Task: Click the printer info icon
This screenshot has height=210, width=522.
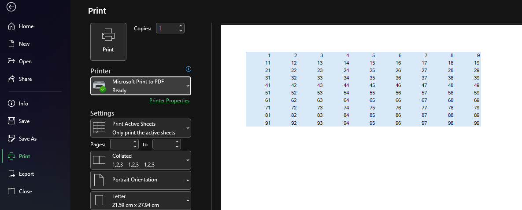Action: [x=189, y=69]
